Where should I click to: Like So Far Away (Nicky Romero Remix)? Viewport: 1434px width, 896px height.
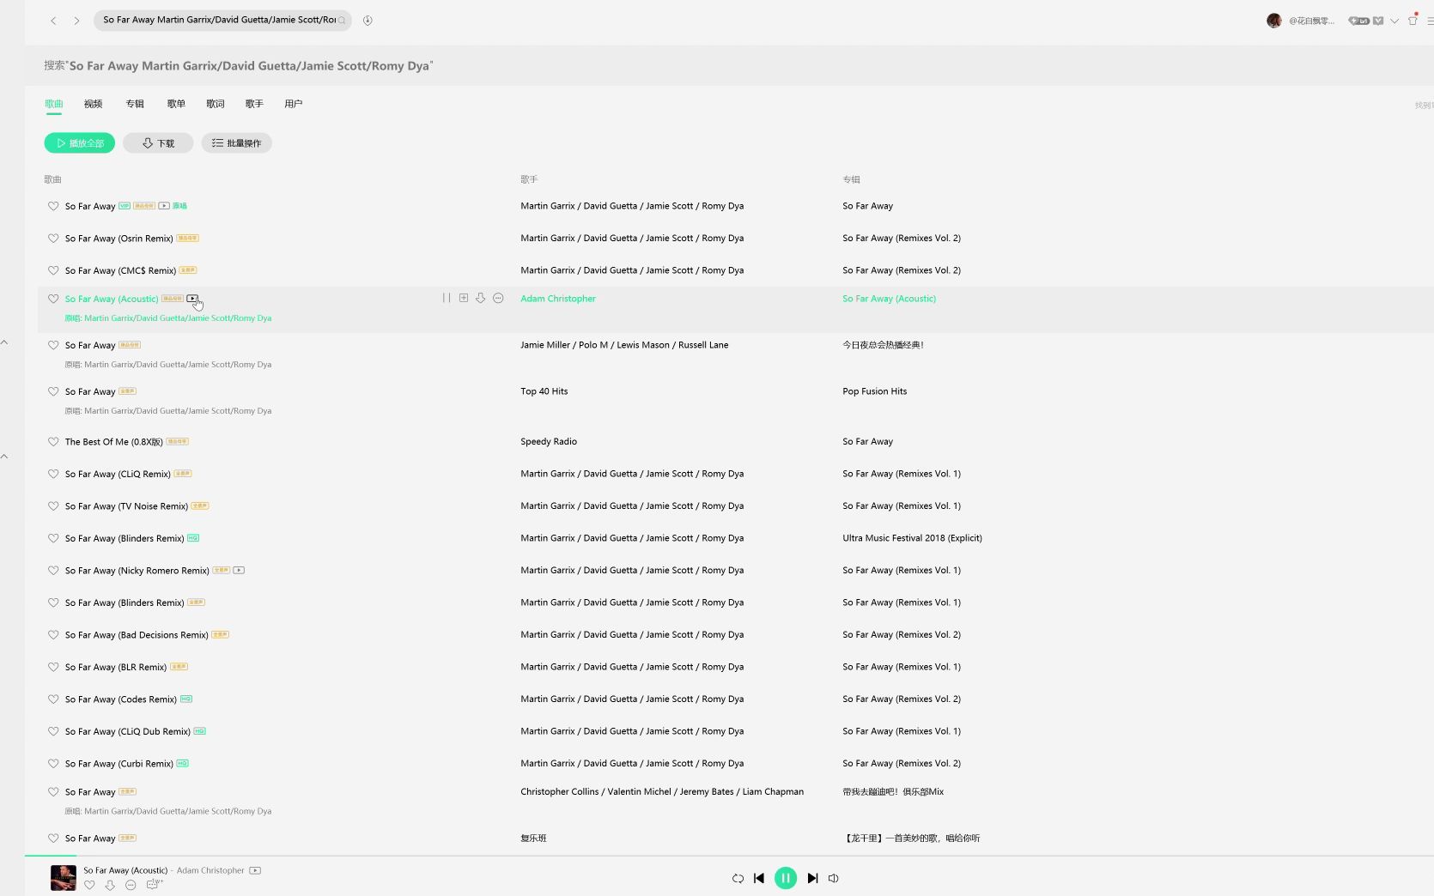click(x=53, y=571)
